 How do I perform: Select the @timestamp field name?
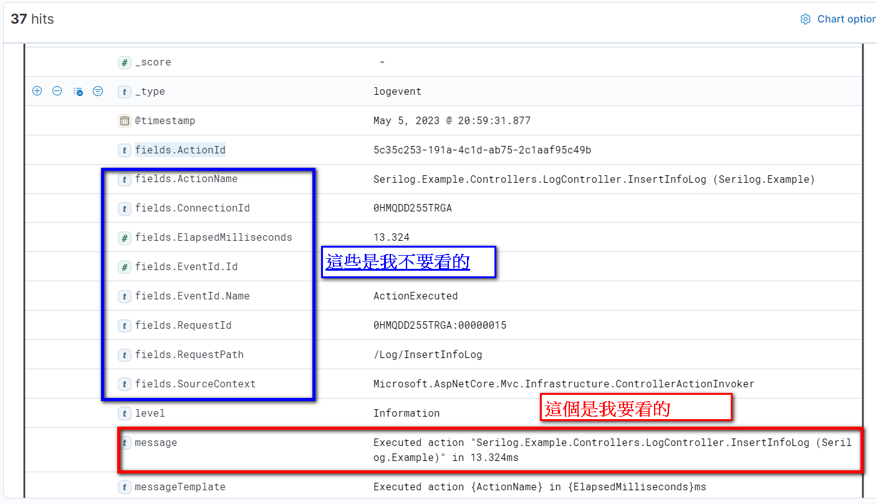coord(165,121)
